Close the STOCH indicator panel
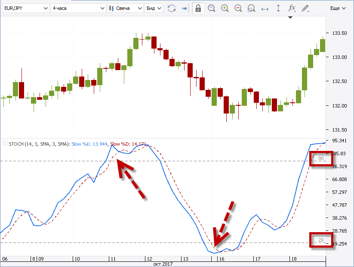Viewport: 354px width, 267px height. click(5, 144)
